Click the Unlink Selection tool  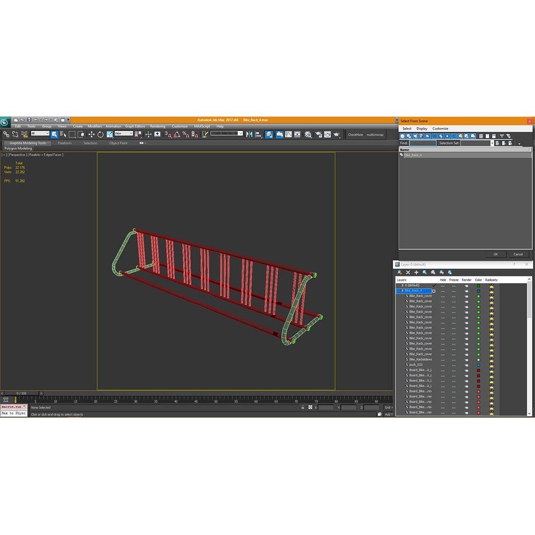click(15, 134)
